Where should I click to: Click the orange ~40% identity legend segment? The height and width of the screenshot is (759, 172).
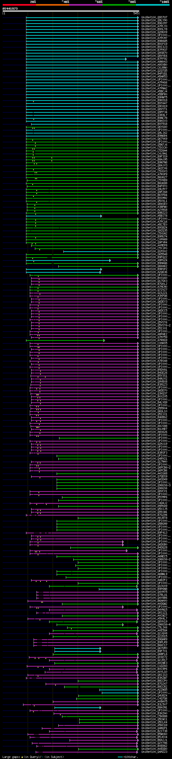click(53, 5)
